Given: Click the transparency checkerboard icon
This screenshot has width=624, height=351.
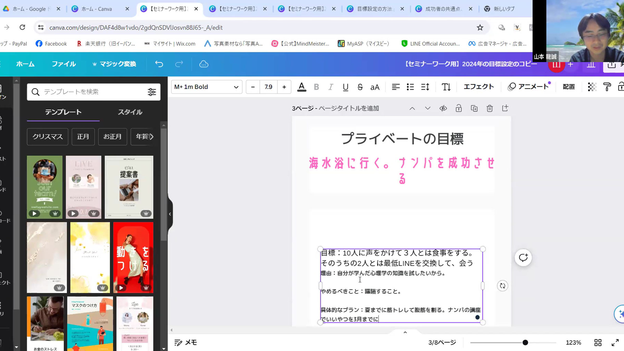Looking at the screenshot, I should click(x=592, y=87).
